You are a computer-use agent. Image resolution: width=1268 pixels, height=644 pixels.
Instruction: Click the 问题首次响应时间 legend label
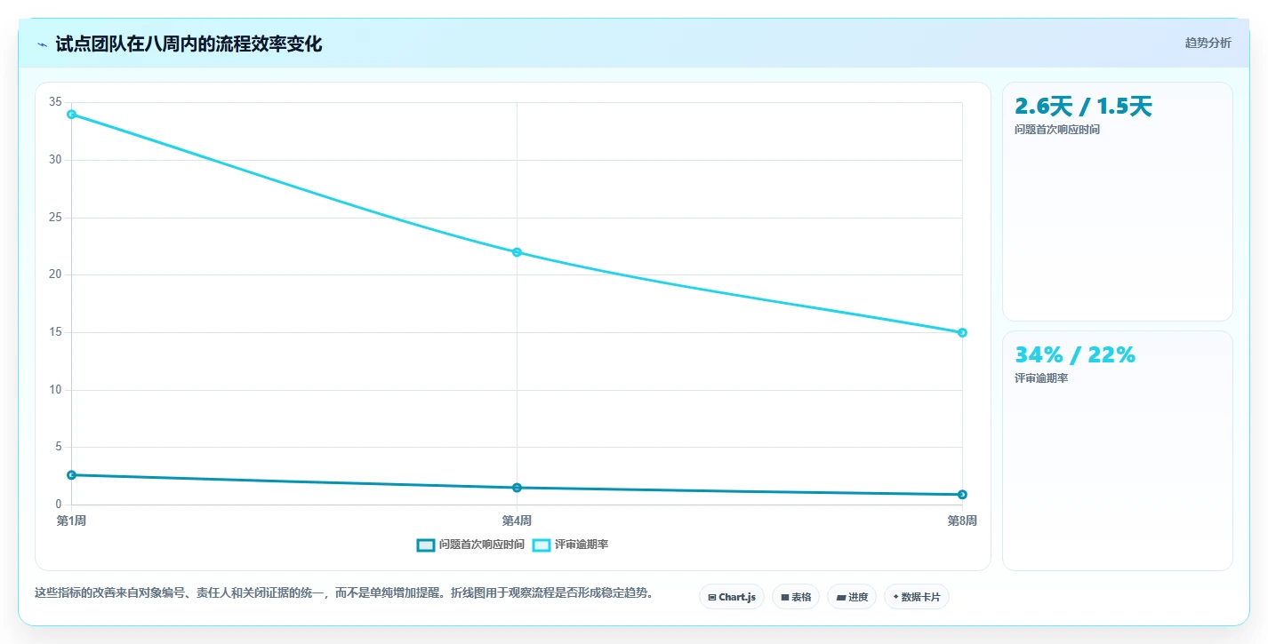[481, 545]
